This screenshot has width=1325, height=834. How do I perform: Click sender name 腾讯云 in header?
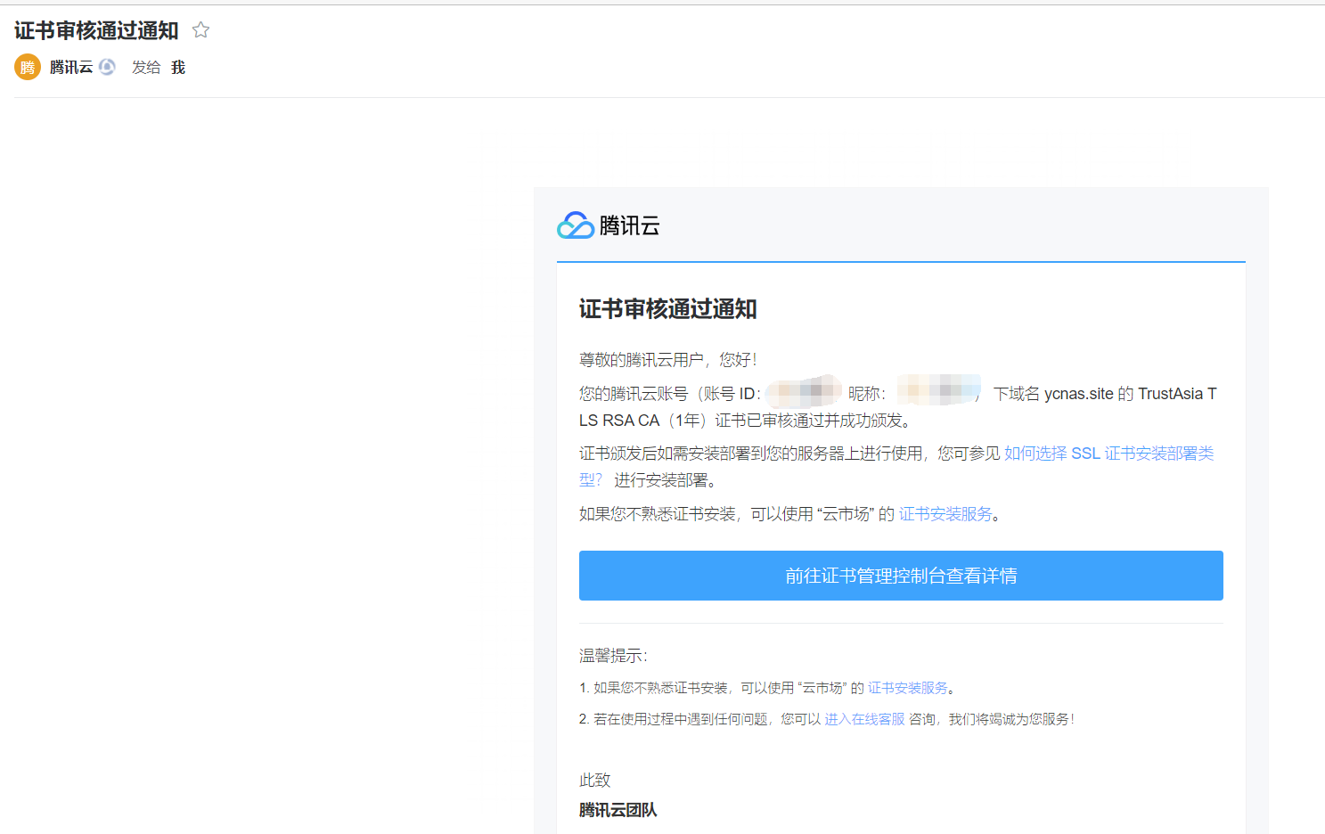click(71, 67)
